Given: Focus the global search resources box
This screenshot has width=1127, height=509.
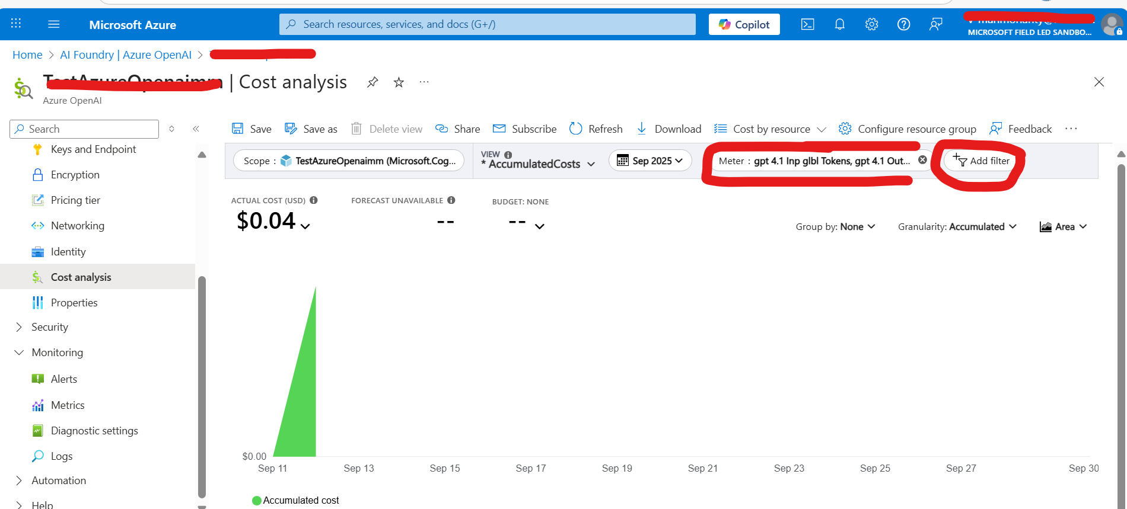Looking at the screenshot, I should pos(487,24).
